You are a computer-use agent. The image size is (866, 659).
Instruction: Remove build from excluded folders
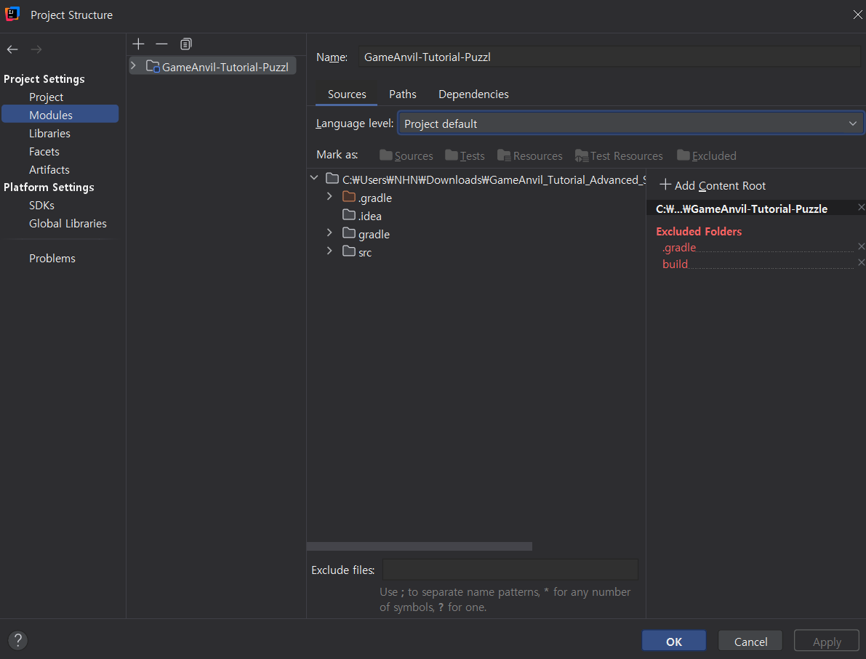coord(861,263)
